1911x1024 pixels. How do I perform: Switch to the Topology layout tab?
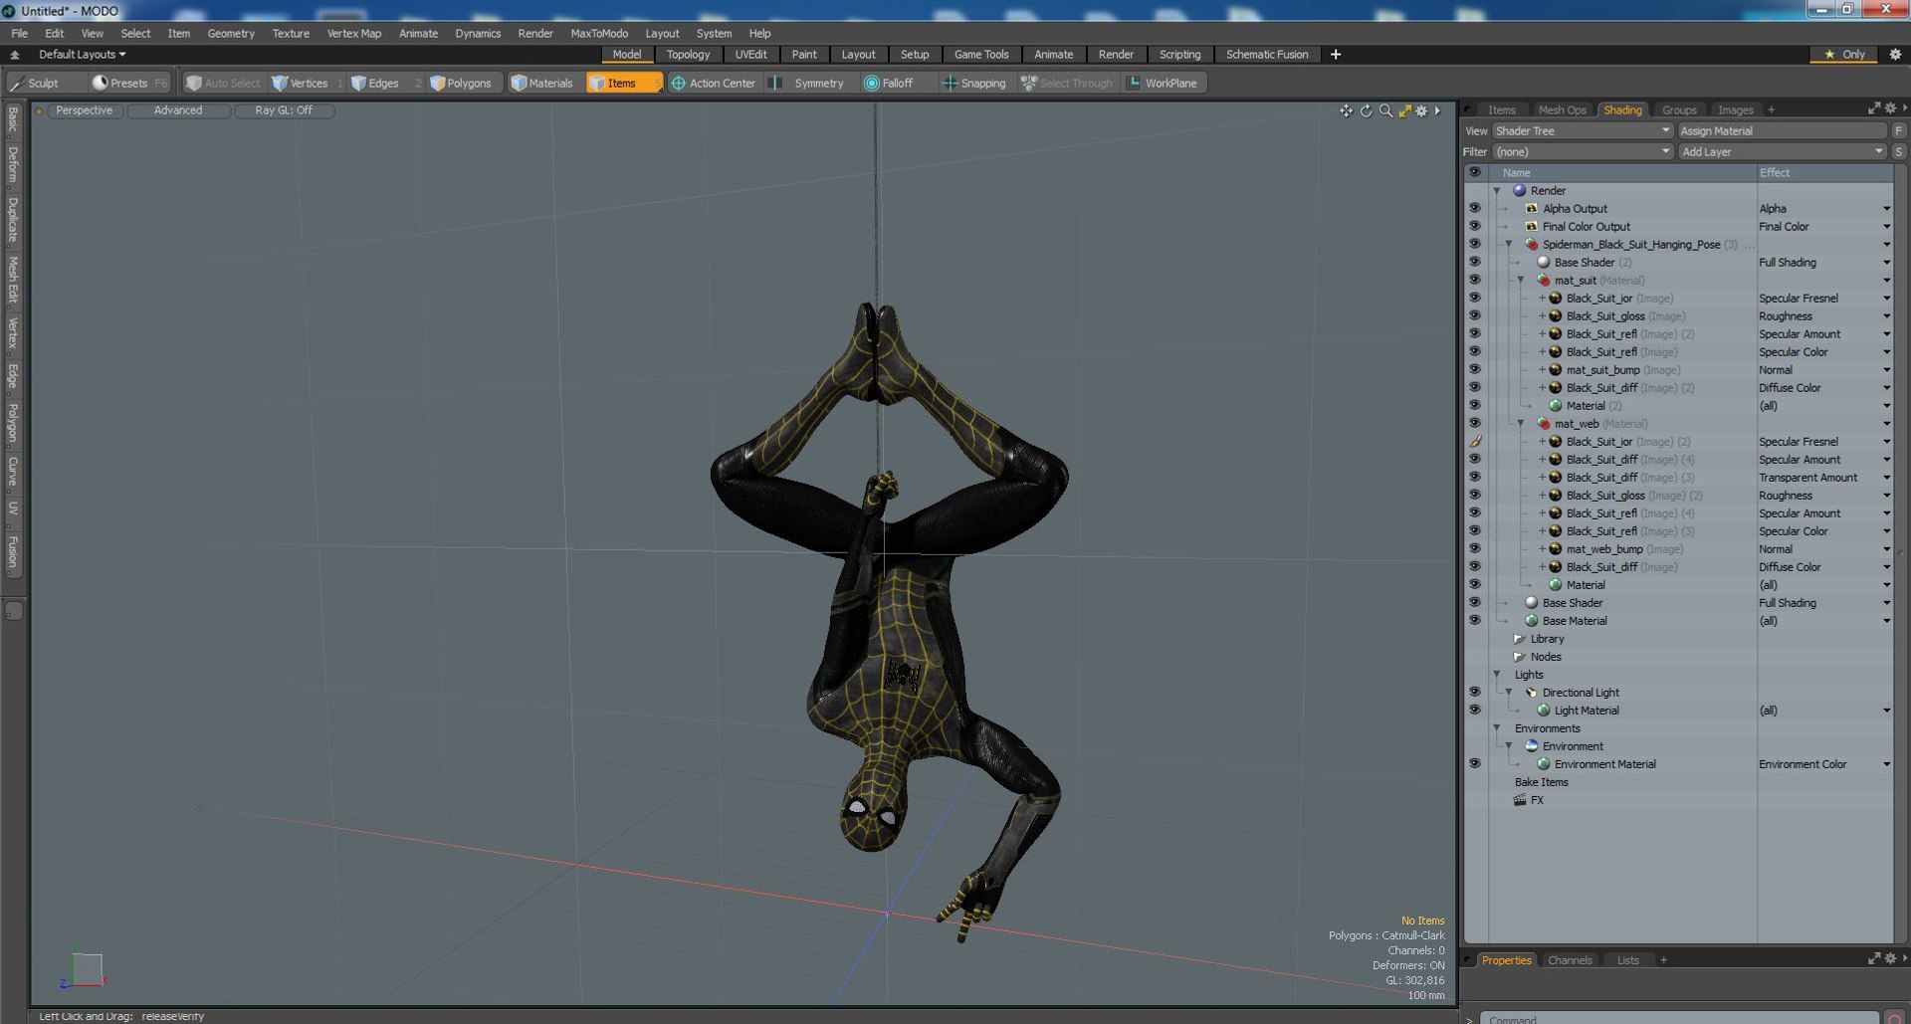(x=688, y=55)
